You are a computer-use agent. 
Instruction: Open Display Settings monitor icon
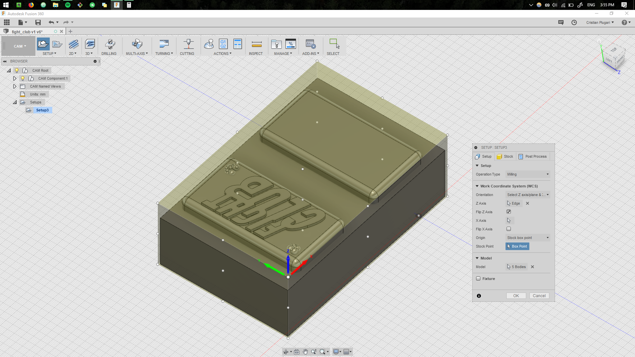click(x=336, y=352)
